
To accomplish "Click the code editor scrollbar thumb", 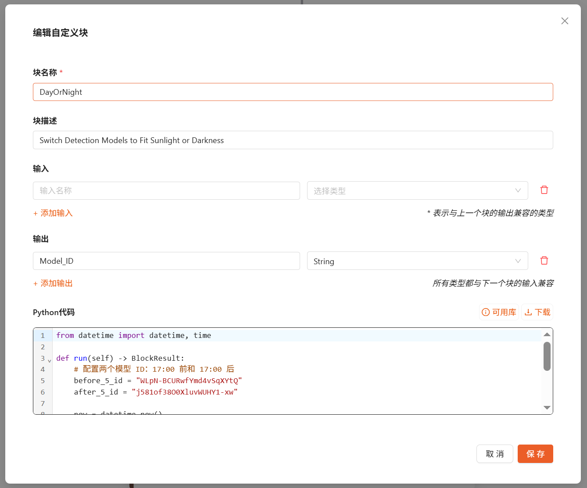I will pyautogui.click(x=547, y=356).
